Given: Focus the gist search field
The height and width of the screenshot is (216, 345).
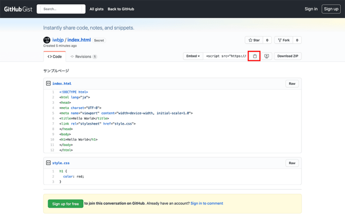Looking at the screenshot, I should pos(61,9).
